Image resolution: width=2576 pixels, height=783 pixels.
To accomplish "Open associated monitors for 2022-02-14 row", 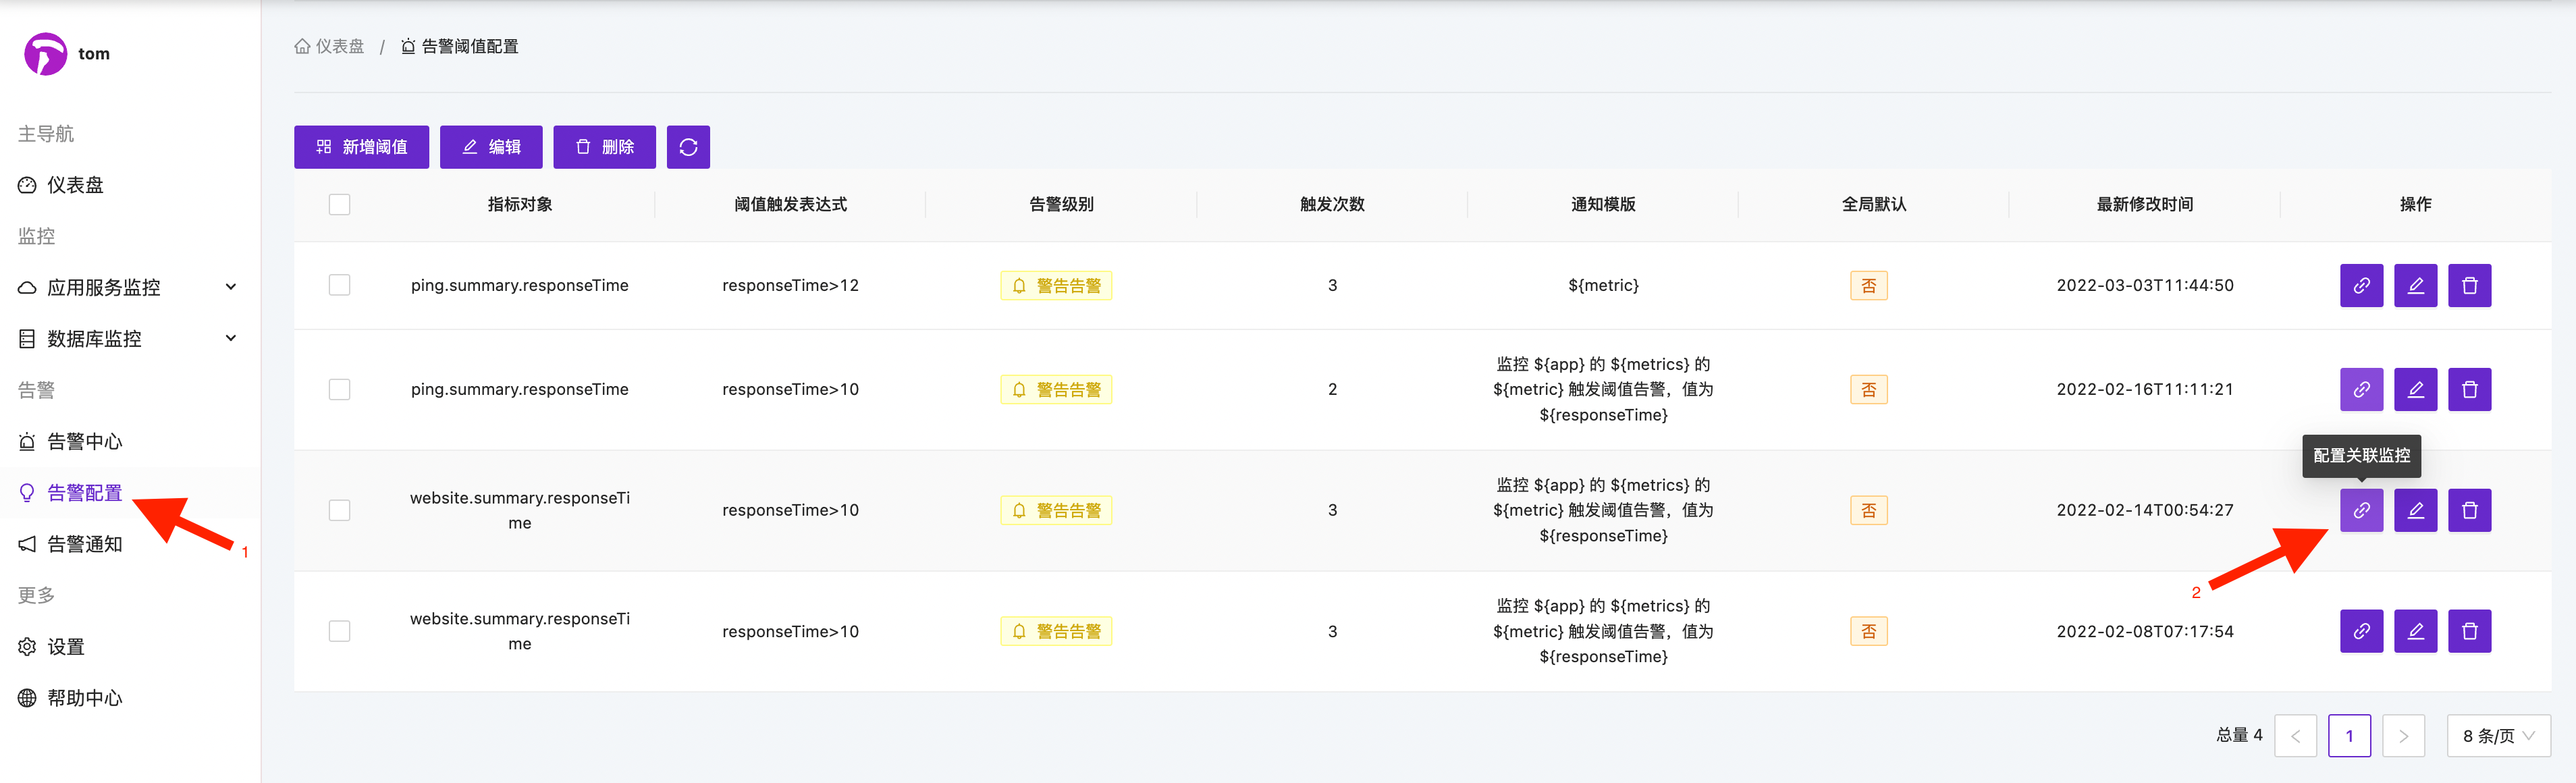I will [x=2361, y=510].
